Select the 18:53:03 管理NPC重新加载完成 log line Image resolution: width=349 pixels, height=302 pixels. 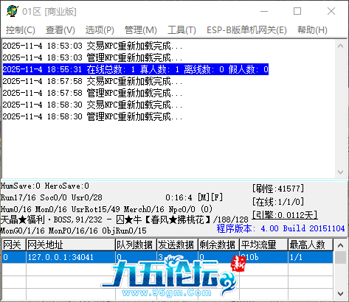92,57
